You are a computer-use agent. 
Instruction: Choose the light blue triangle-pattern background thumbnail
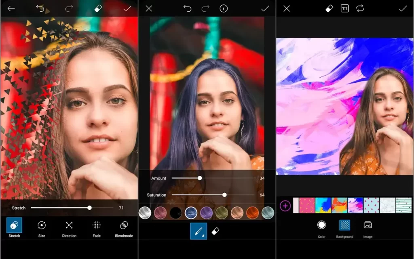372,205
